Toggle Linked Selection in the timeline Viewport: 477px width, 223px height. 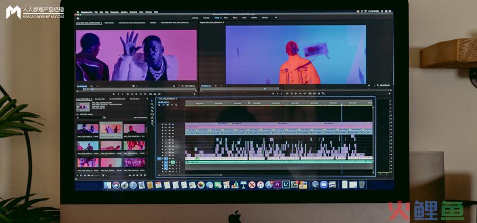click(x=167, y=105)
